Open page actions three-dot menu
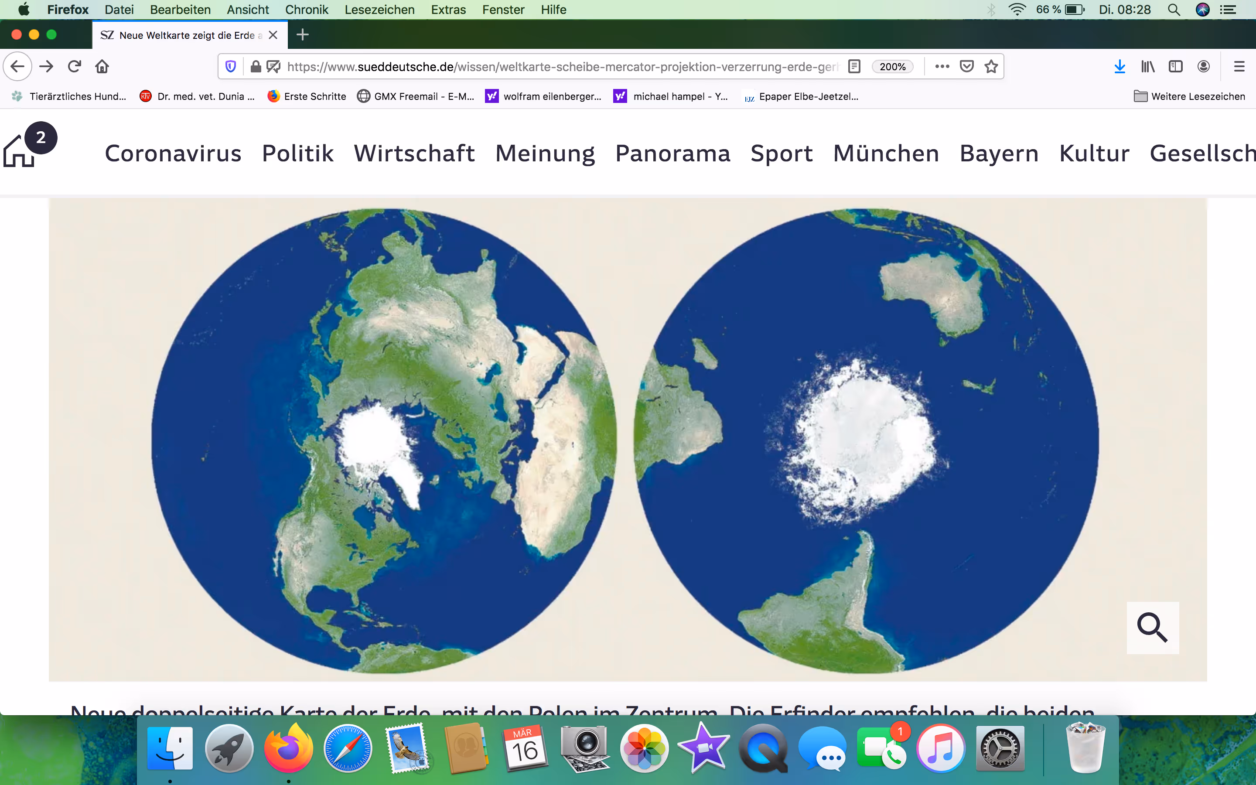 [x=942, y=66]
